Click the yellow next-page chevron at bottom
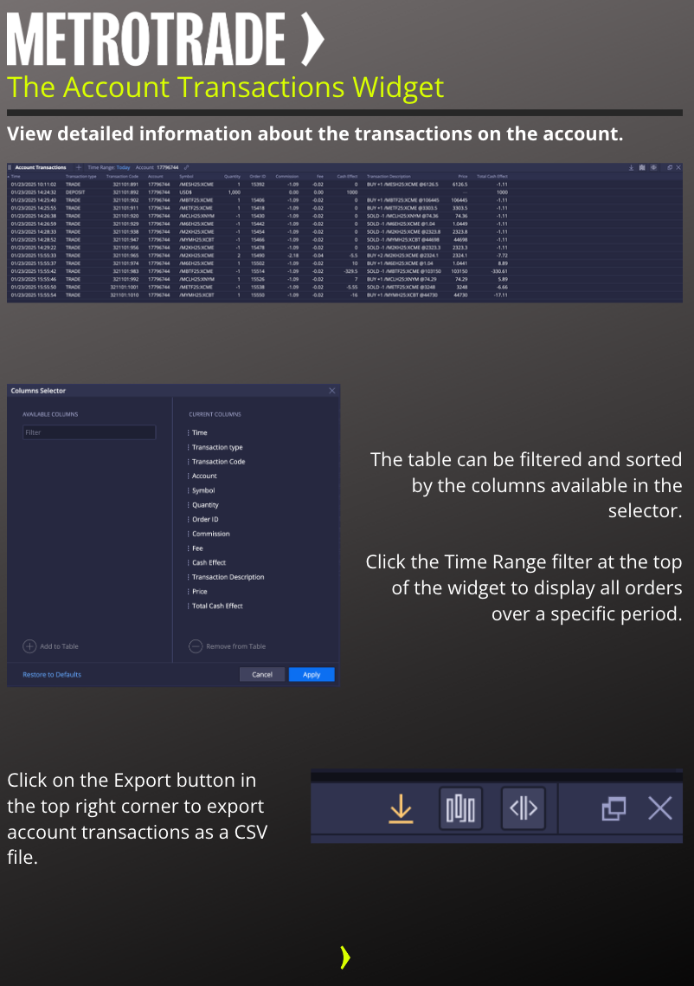 [344, 957]
